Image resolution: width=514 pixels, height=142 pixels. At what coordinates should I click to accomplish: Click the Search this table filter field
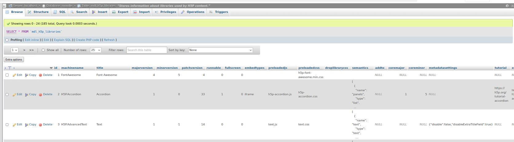click(x=147, y=50)
